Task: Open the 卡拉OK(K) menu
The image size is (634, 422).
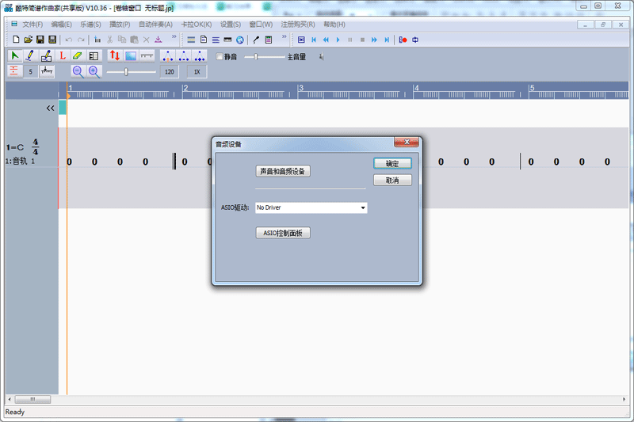Action: click(196, 25)
